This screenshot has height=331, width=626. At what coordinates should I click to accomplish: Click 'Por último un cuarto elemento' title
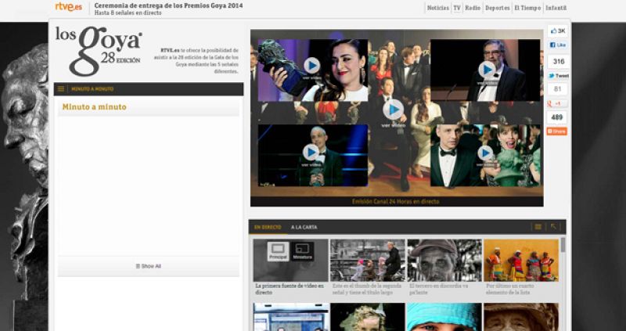tap(510, 289)
